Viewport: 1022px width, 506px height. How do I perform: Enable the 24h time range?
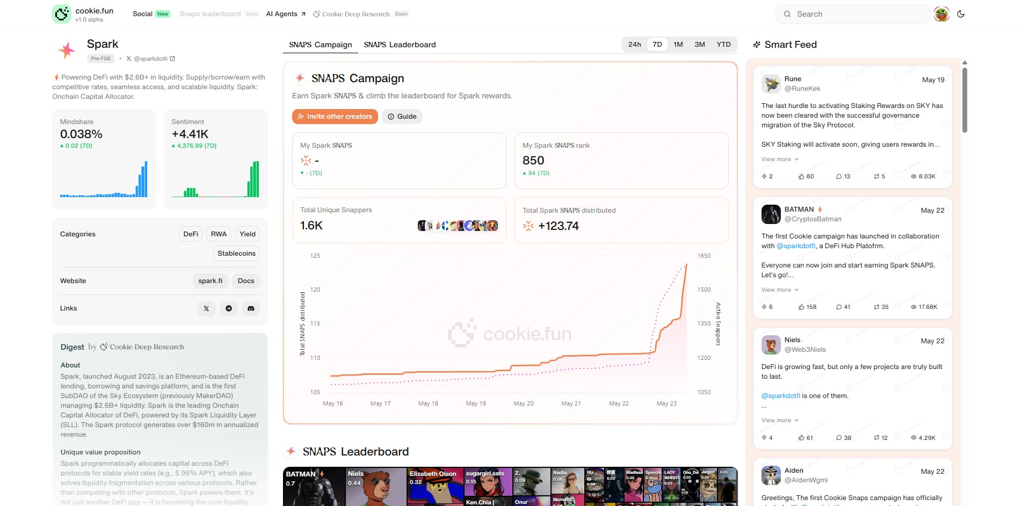[635, 45]
